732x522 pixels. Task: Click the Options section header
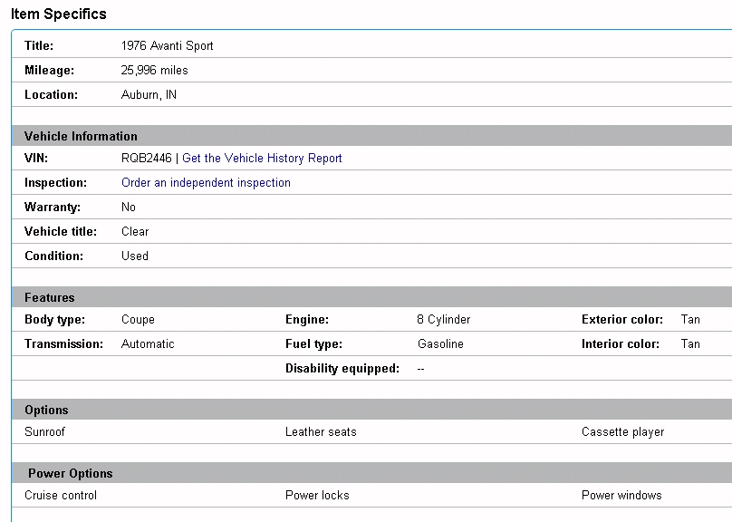click(x=46, y=411)
